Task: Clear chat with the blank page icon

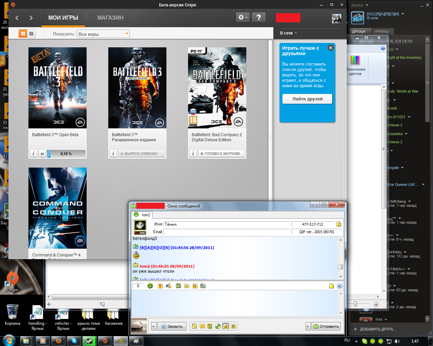Action: click(332, 286)
